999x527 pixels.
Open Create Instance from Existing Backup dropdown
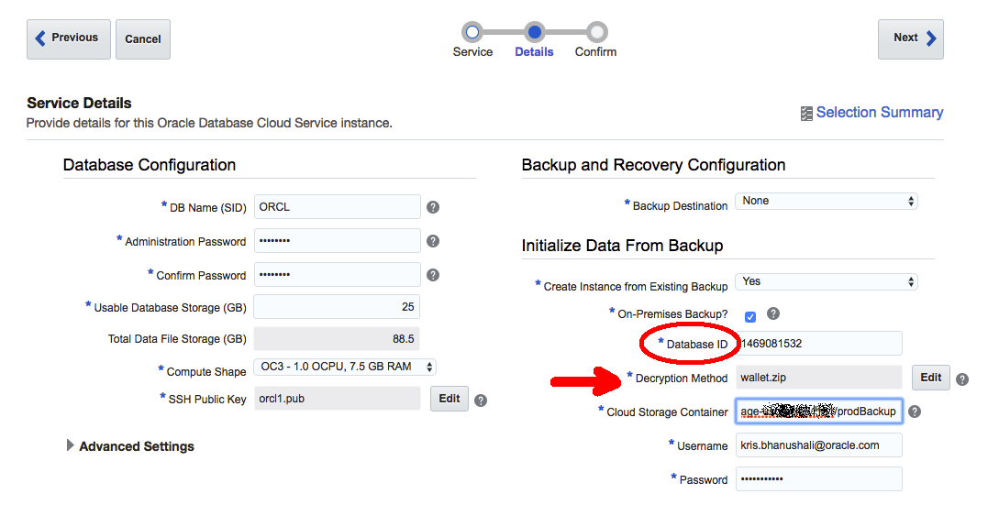pyautogui.click(x=826, y=281)
